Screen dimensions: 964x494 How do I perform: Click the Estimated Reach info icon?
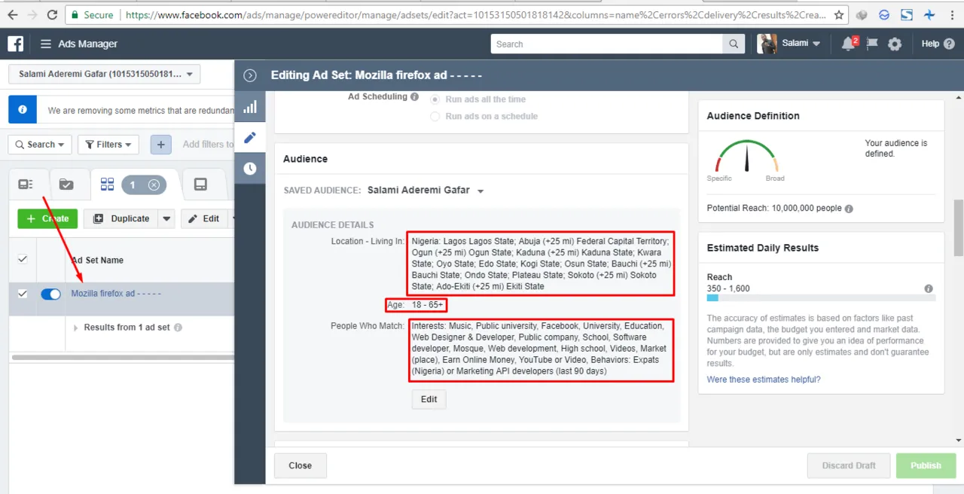pos(929,288)
